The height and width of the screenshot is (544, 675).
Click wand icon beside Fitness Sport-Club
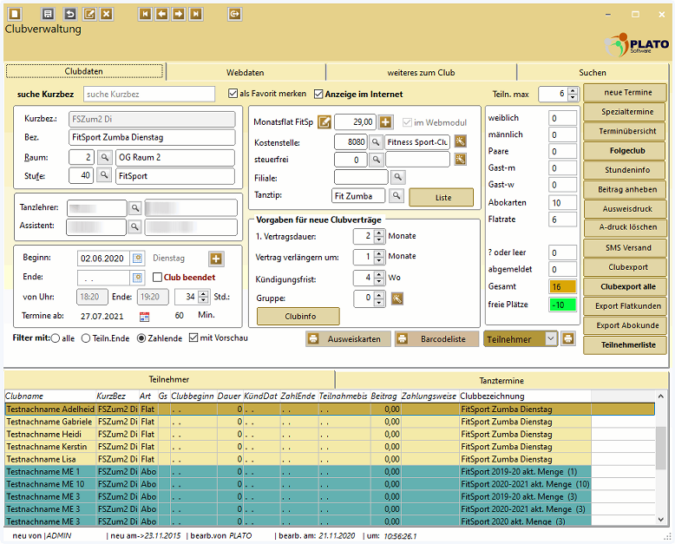pyautogui.click(x=460, y=141)
